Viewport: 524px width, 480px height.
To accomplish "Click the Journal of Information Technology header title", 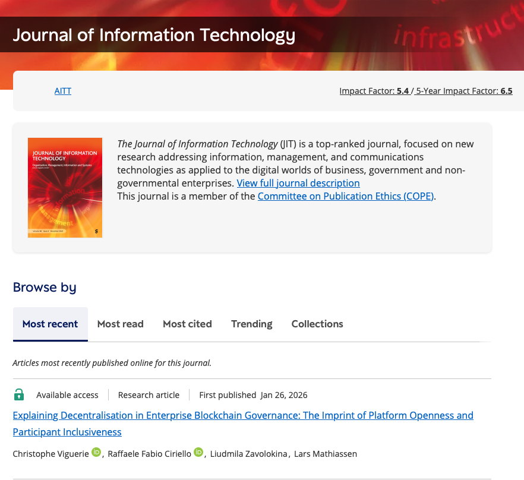I will click(x=154, y=35).
